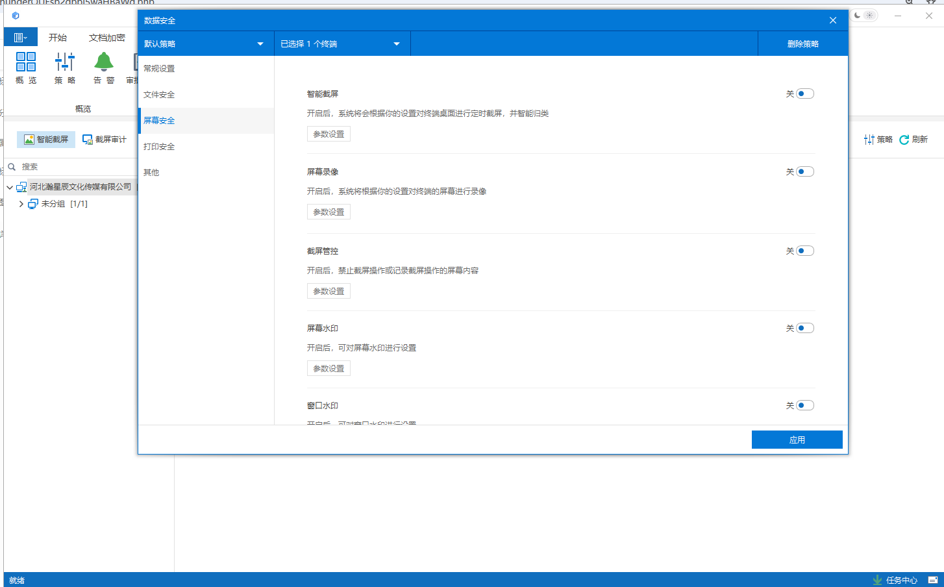944x587 pixels.
Task: Open 任务中心 download icon in status bar
Action: click(878, 580)
